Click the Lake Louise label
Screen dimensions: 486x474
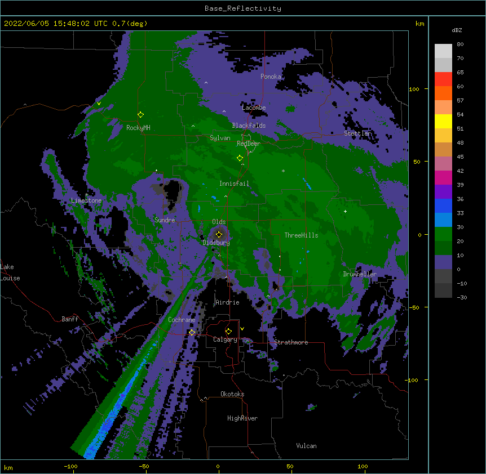coord(10,272)
